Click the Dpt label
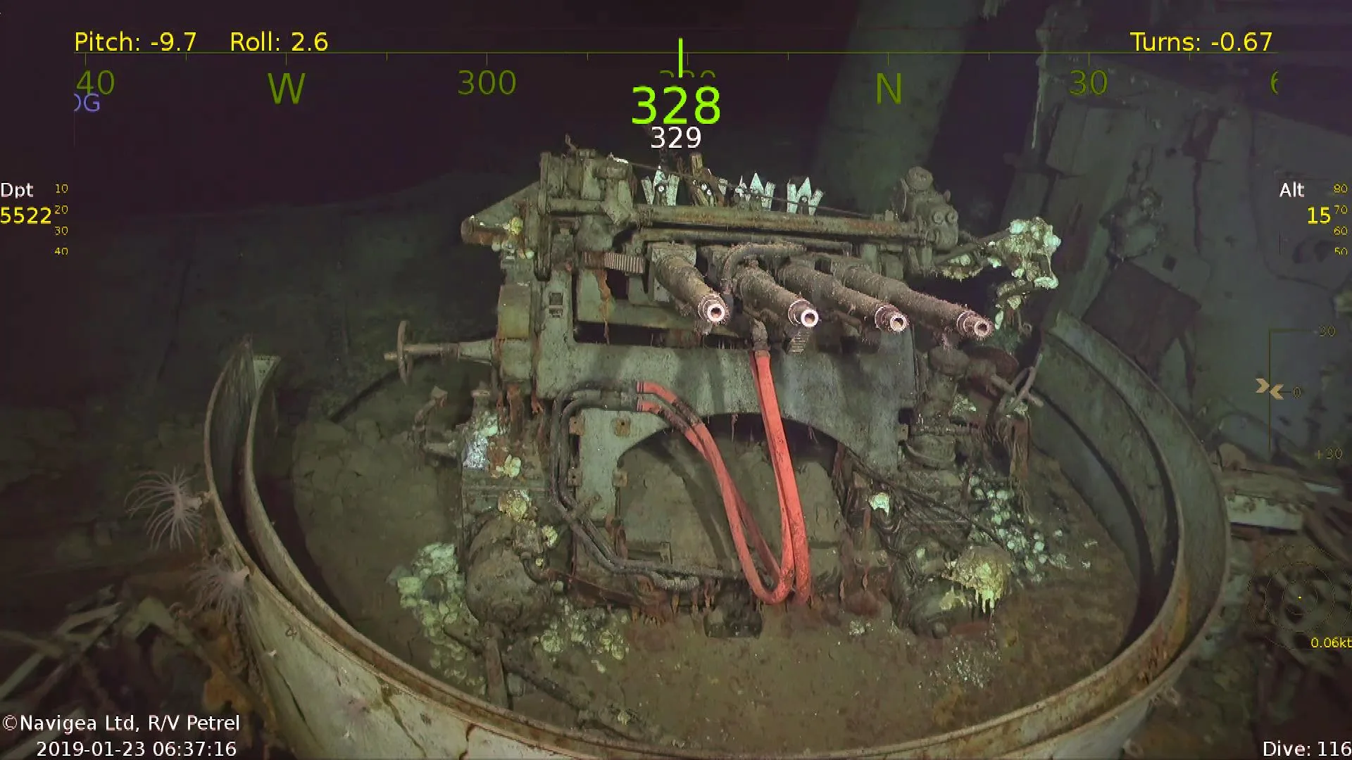Viewport: 1352px width, 760px height. (17, 190)
